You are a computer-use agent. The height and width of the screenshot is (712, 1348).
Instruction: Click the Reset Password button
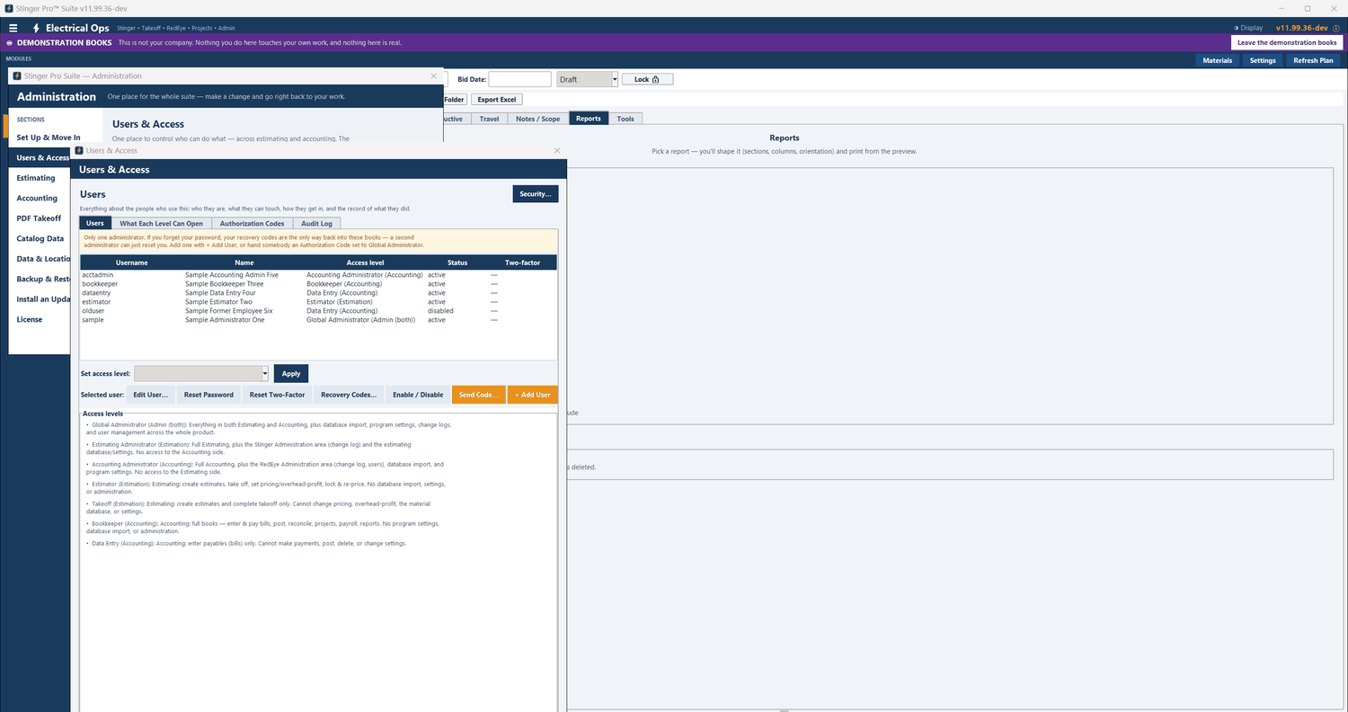click(x=208, y=395)
